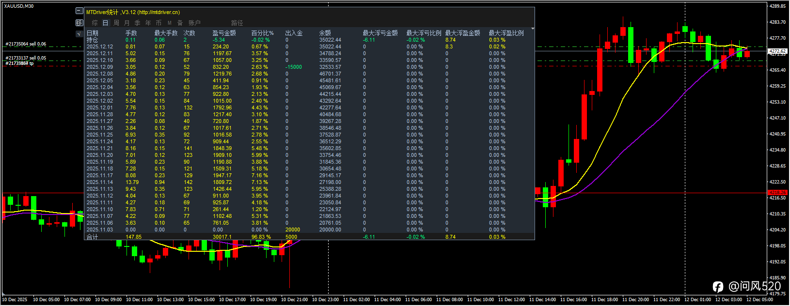790x306 pixels.
Task: Click balance 35022.44 in the 2025.12.12 row
Action: coord(330,46)
